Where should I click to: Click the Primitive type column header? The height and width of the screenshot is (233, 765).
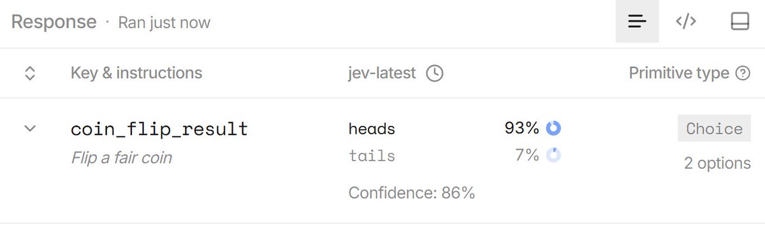679,73
